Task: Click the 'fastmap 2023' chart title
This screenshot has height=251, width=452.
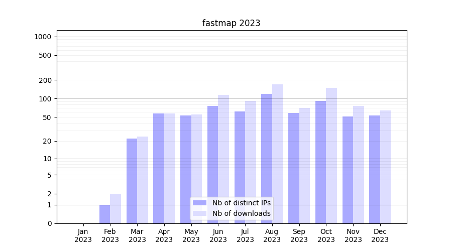Action: [x=231, y=23]
